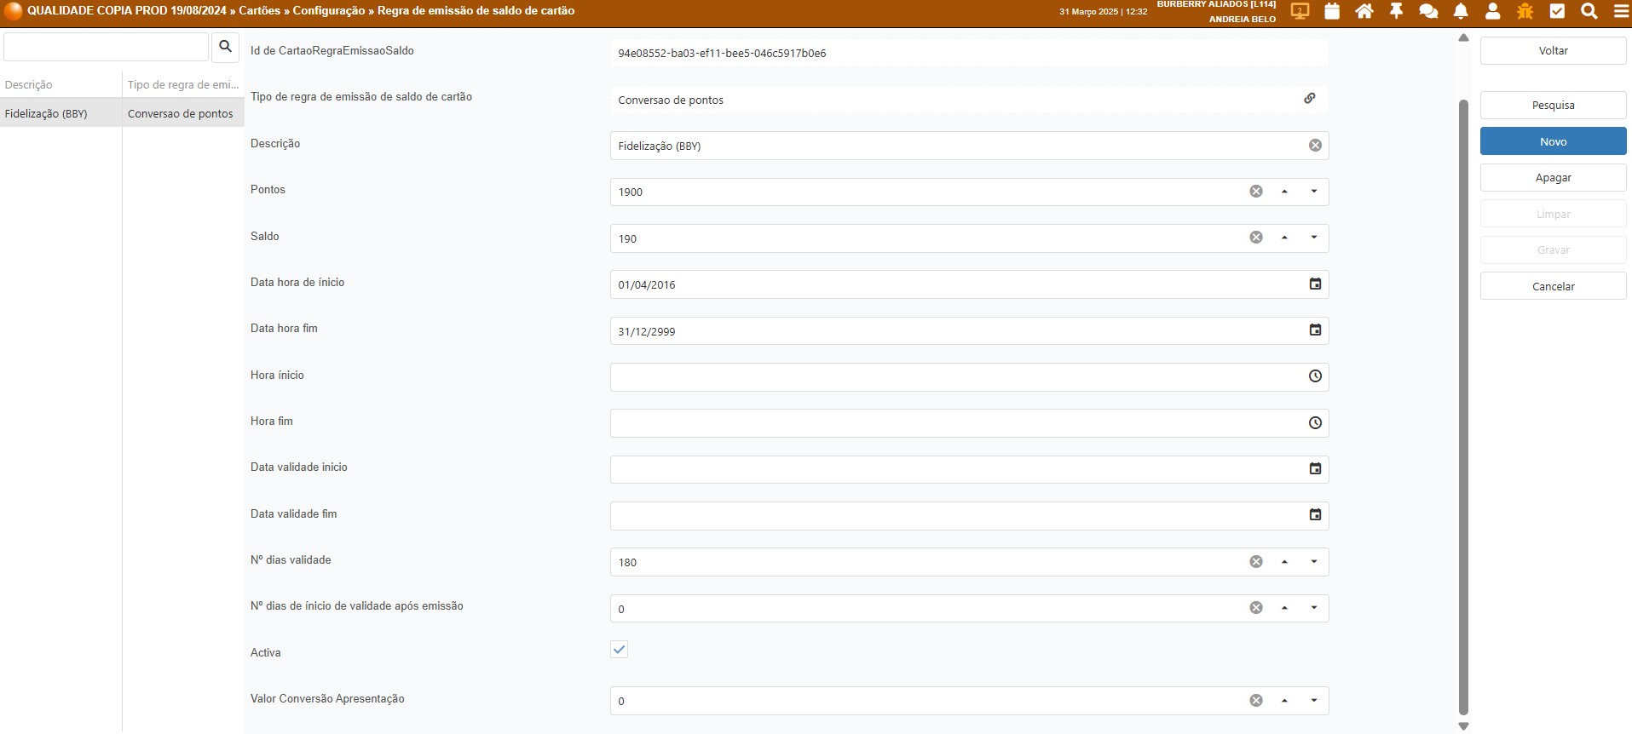Decrease Nº dias validade with down arrow
This screenshot has width=1632, height=734.
pos(1314,562)
